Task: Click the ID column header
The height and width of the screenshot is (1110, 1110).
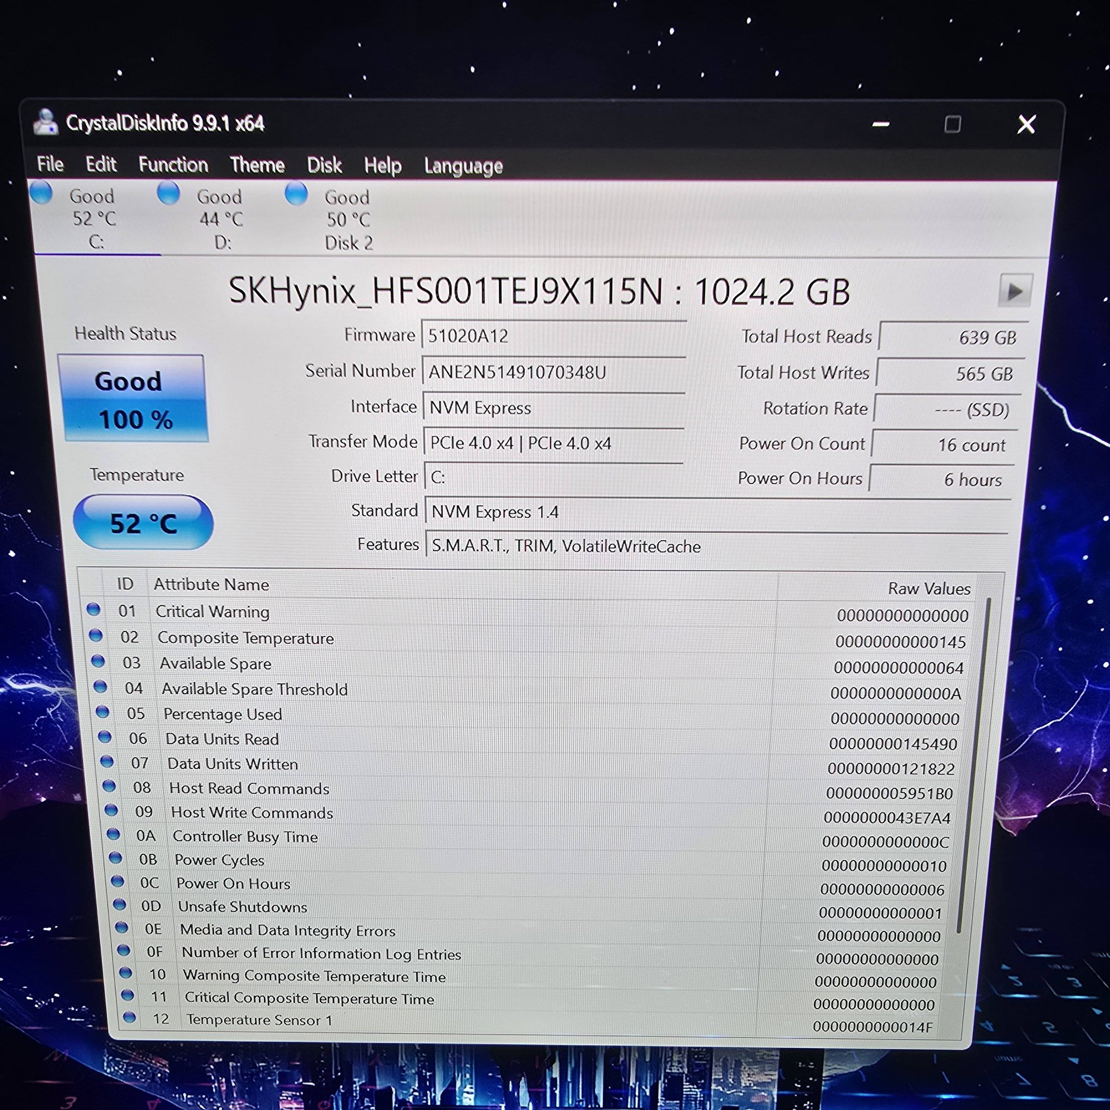Action: (x=125, y=584)
